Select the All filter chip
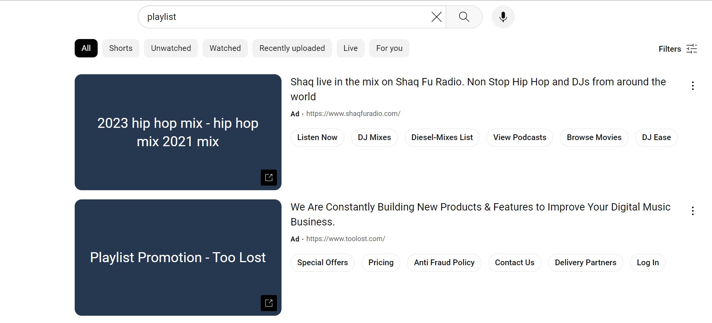The image size is (712, 323). click(x=86, y=48)
